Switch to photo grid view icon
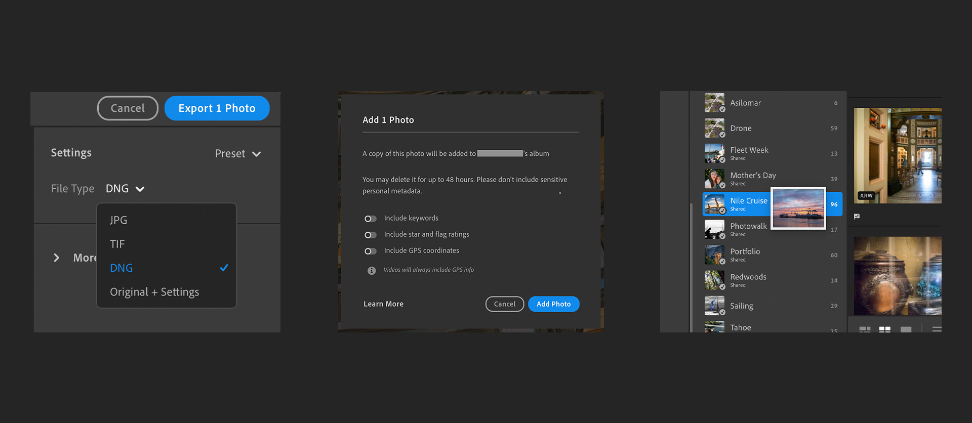Viewport: 972px width, 423px height. click(x=865, y=329)
